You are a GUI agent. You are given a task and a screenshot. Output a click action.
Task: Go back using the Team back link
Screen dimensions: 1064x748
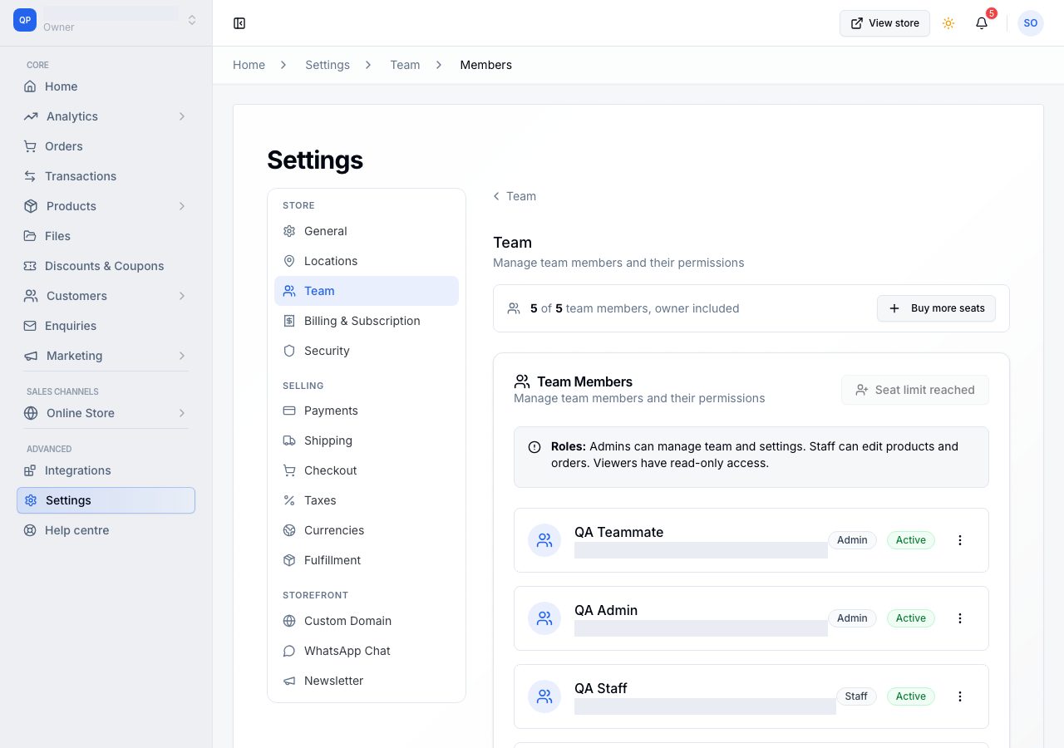(515, 196)
